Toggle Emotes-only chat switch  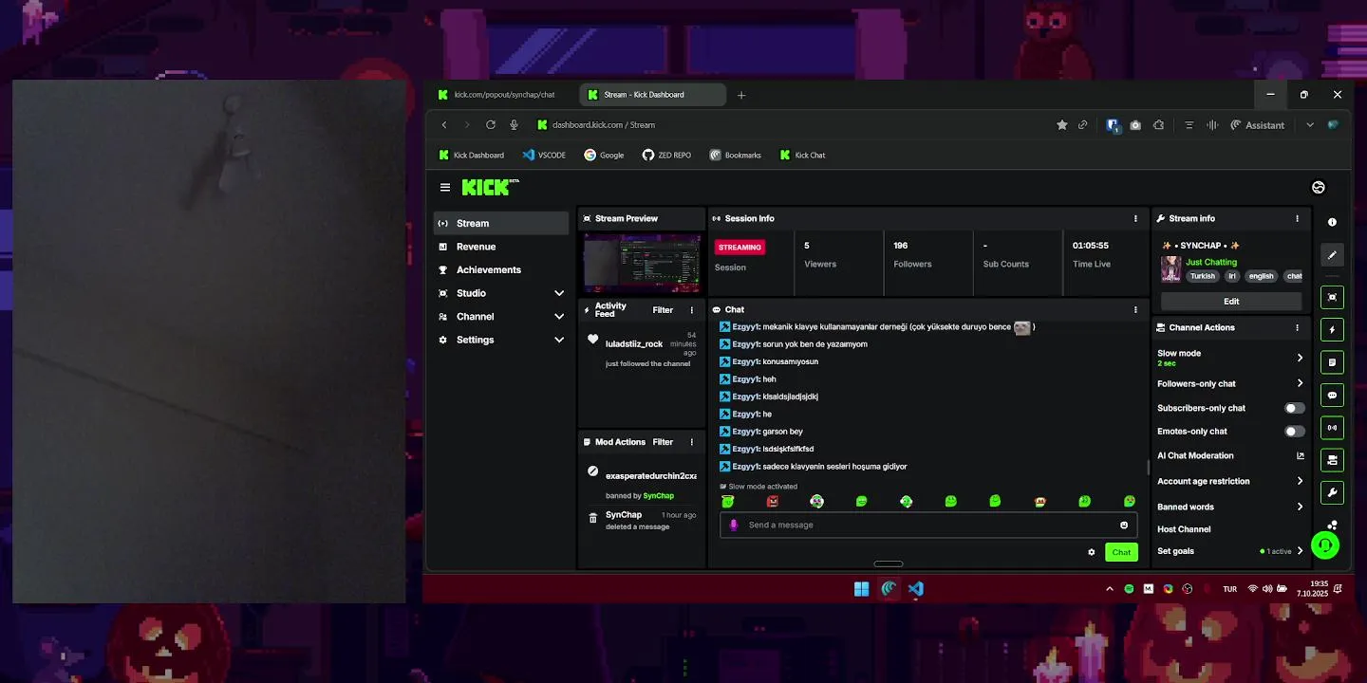(x=1295, y=432)
